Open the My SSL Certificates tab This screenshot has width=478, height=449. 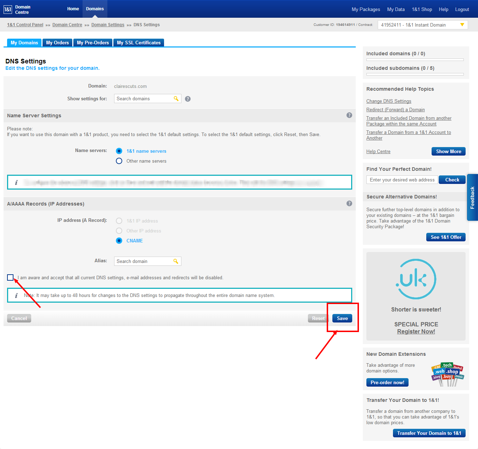pos(139,43)
